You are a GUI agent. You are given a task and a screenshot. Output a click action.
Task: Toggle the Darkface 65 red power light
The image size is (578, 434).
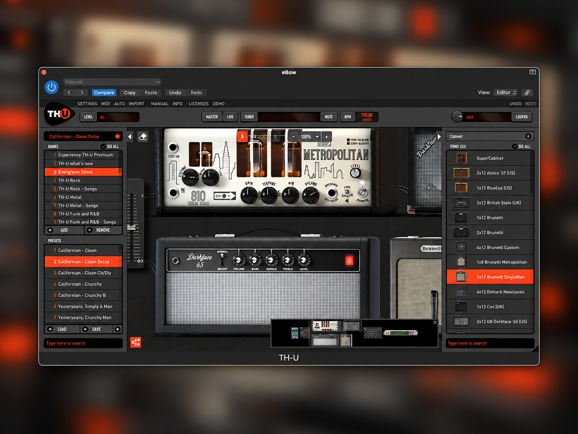(349, 261)
